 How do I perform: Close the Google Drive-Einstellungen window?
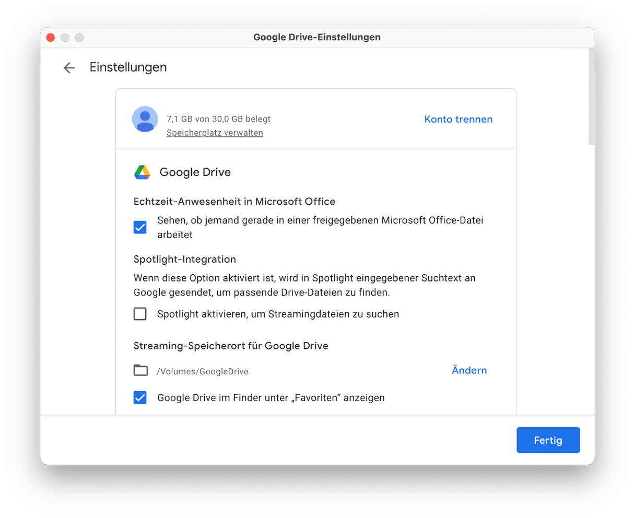pyautogui.click(x=51, y=37)
